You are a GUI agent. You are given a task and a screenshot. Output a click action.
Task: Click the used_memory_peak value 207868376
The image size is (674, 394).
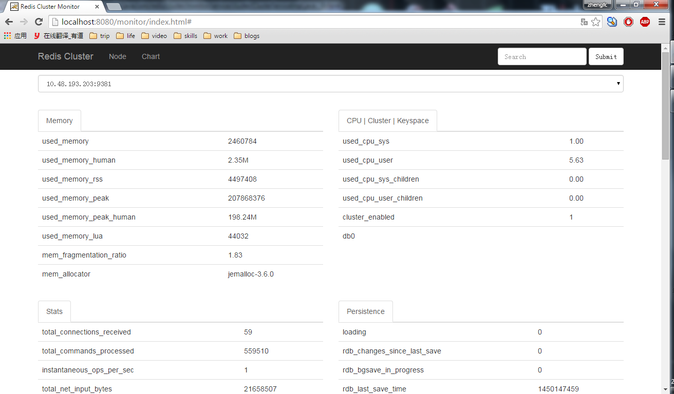pyautogui.click(x=247, y=198)
